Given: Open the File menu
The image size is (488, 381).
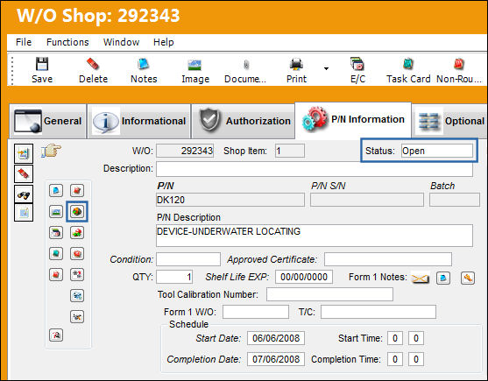Looking at the screenshot, I should coord(24,42).
